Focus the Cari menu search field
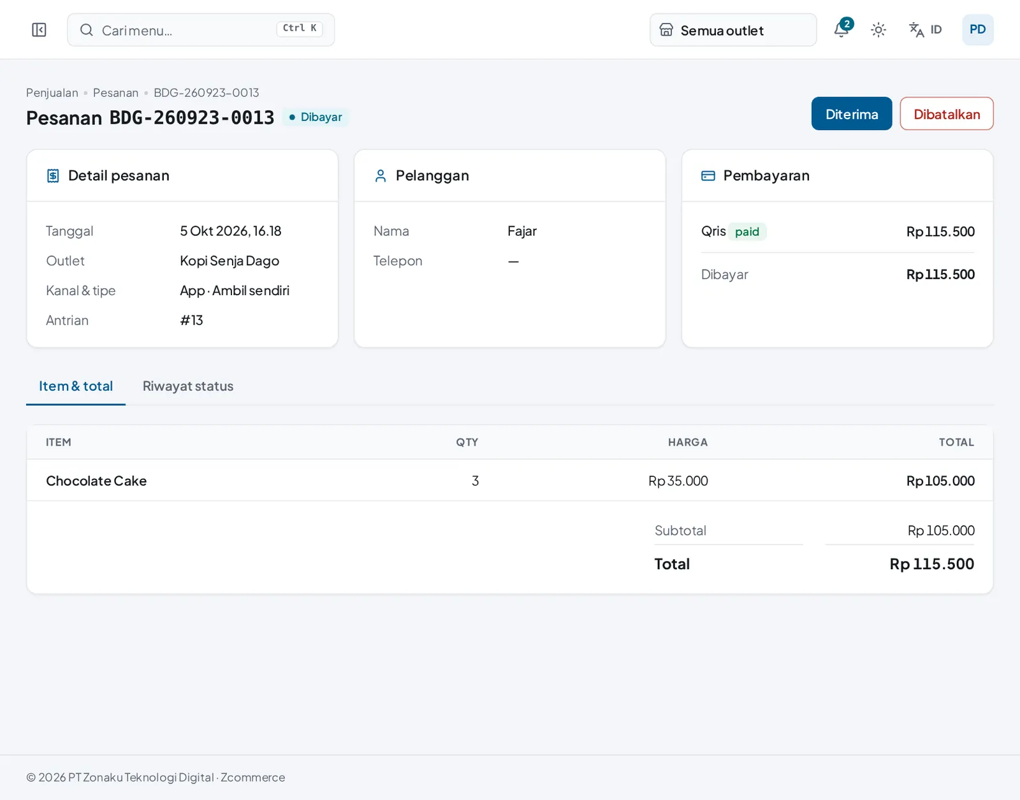Screen dimensions: 1020x800 coord(201,30)
